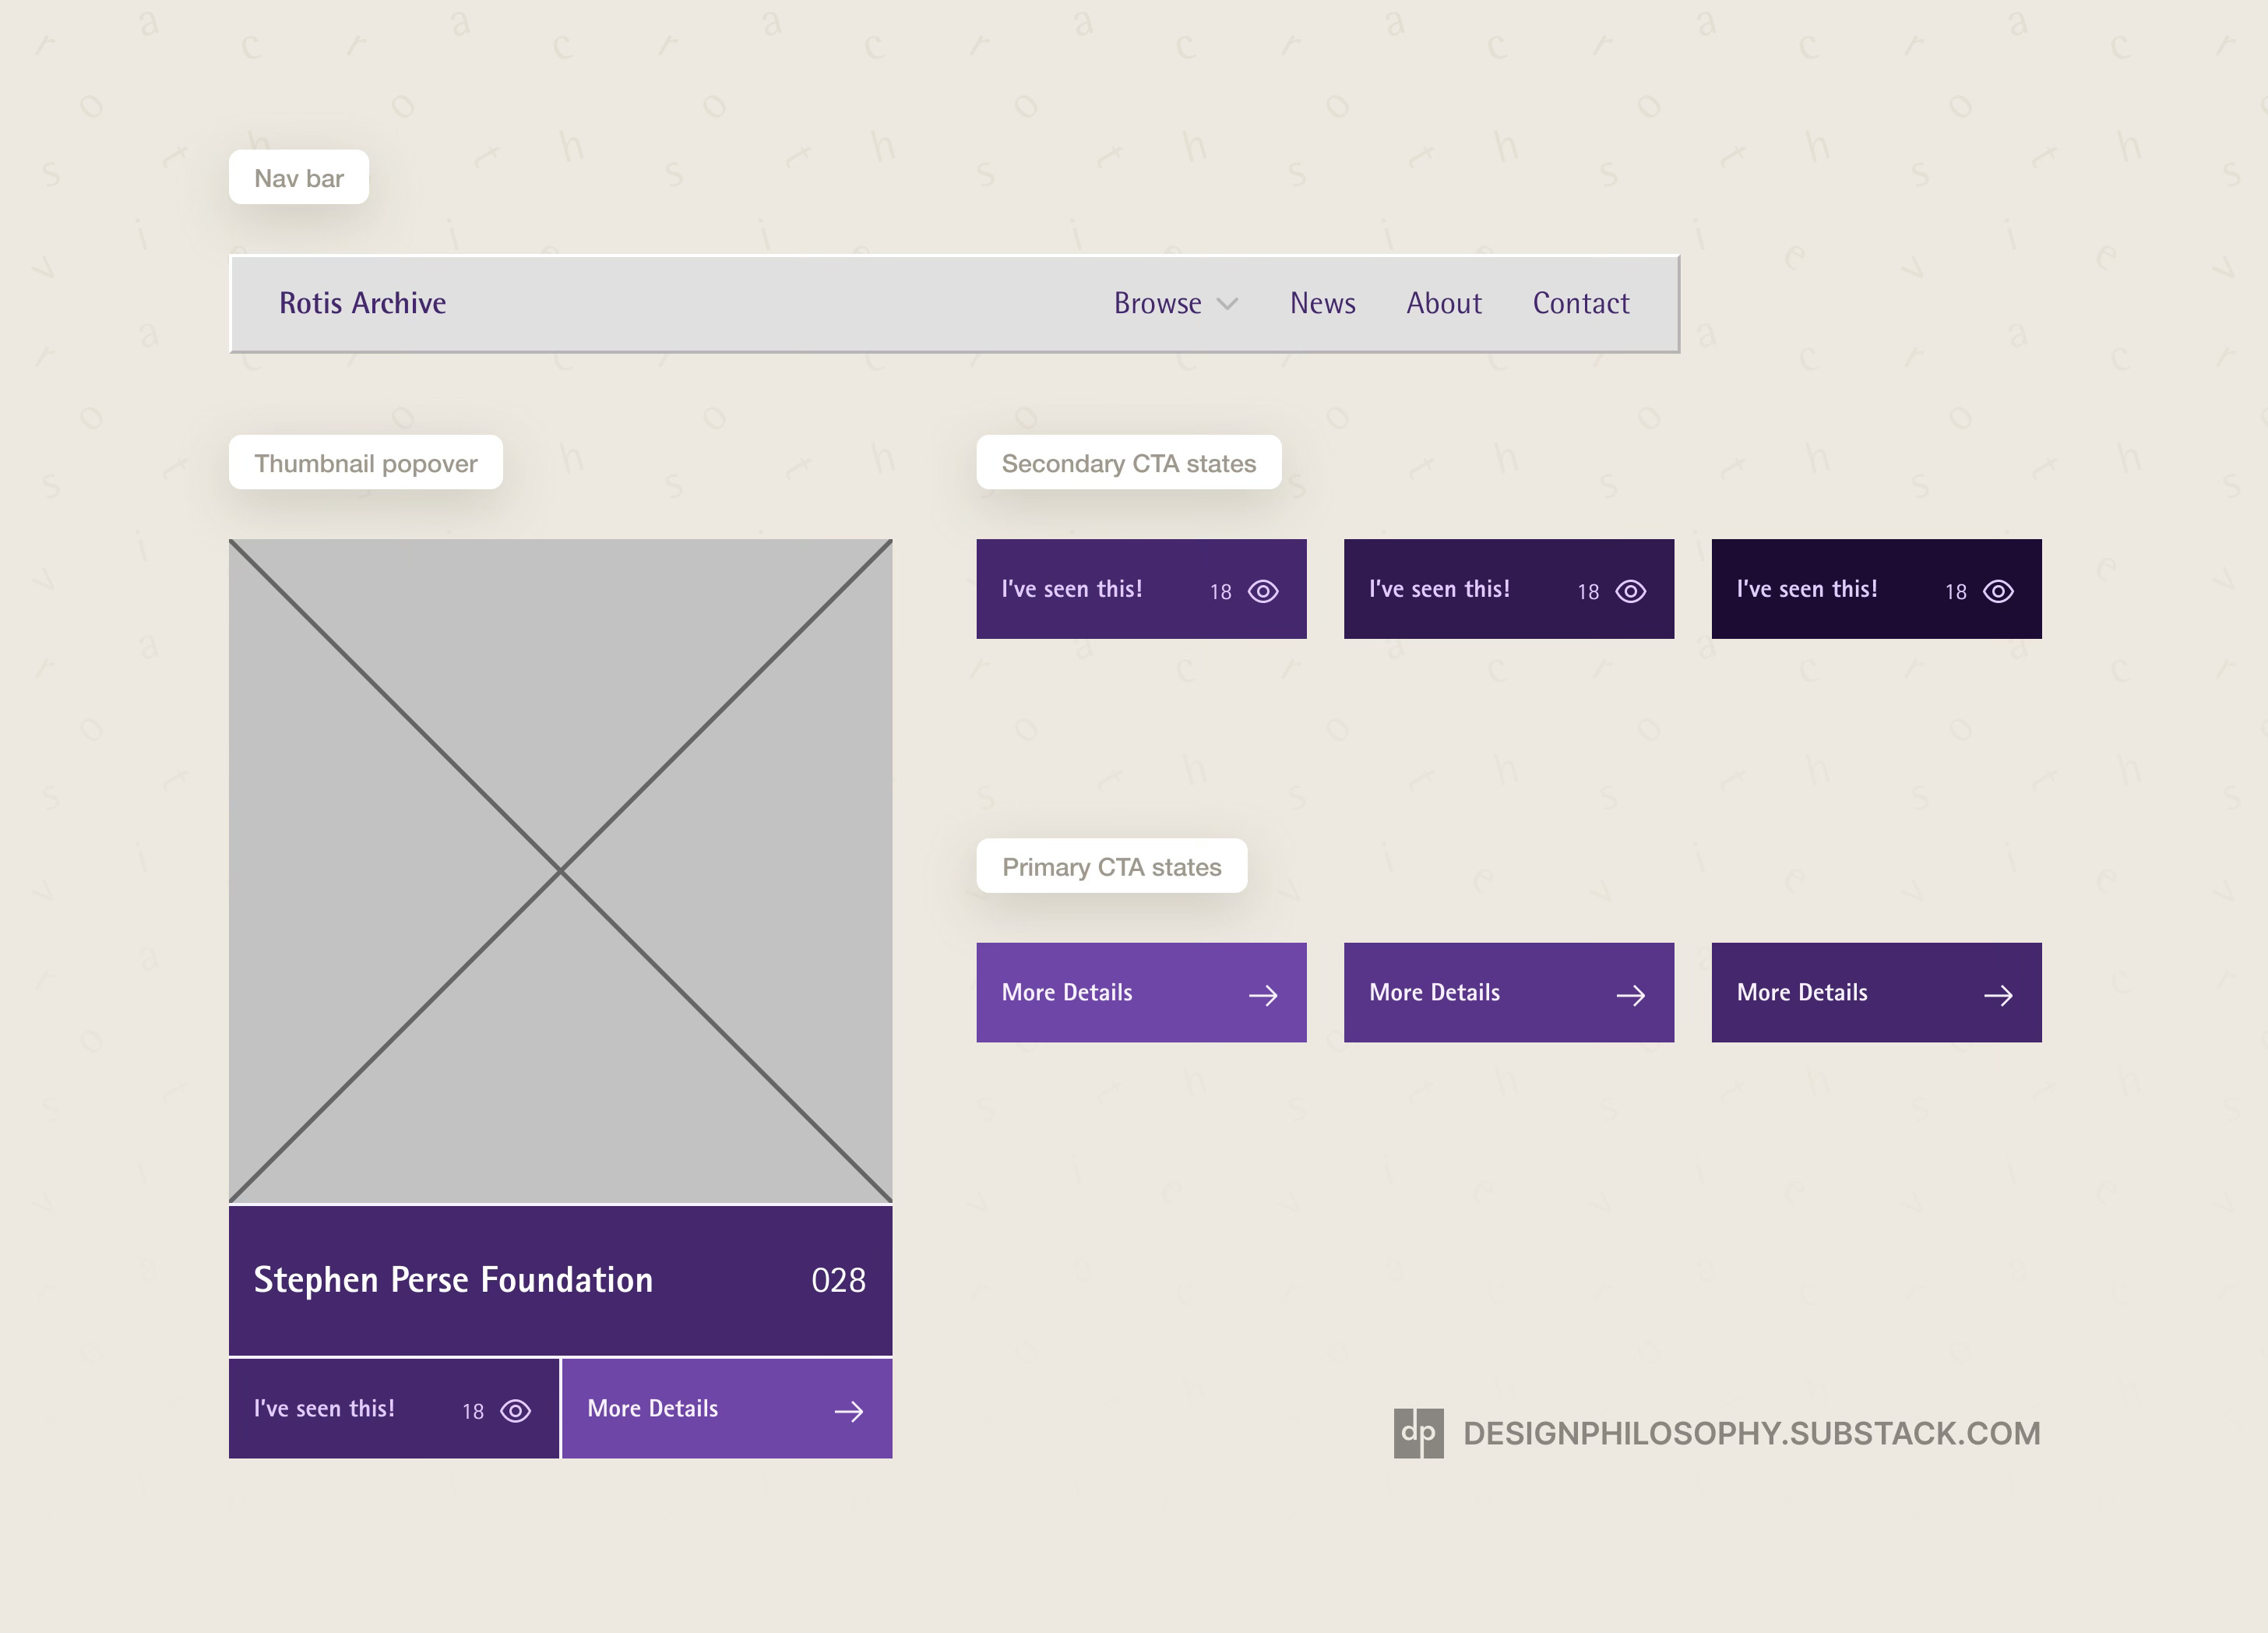Click the Rotis Archive site title
Screen dimensions: 2268x1633
(x=362, y=303)
